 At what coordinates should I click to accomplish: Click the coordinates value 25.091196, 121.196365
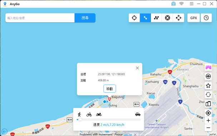(x=112, y=74)
